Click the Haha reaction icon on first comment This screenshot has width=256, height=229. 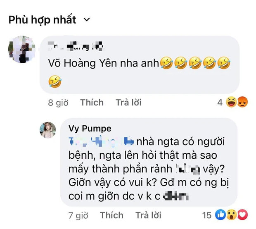[231, 103]
